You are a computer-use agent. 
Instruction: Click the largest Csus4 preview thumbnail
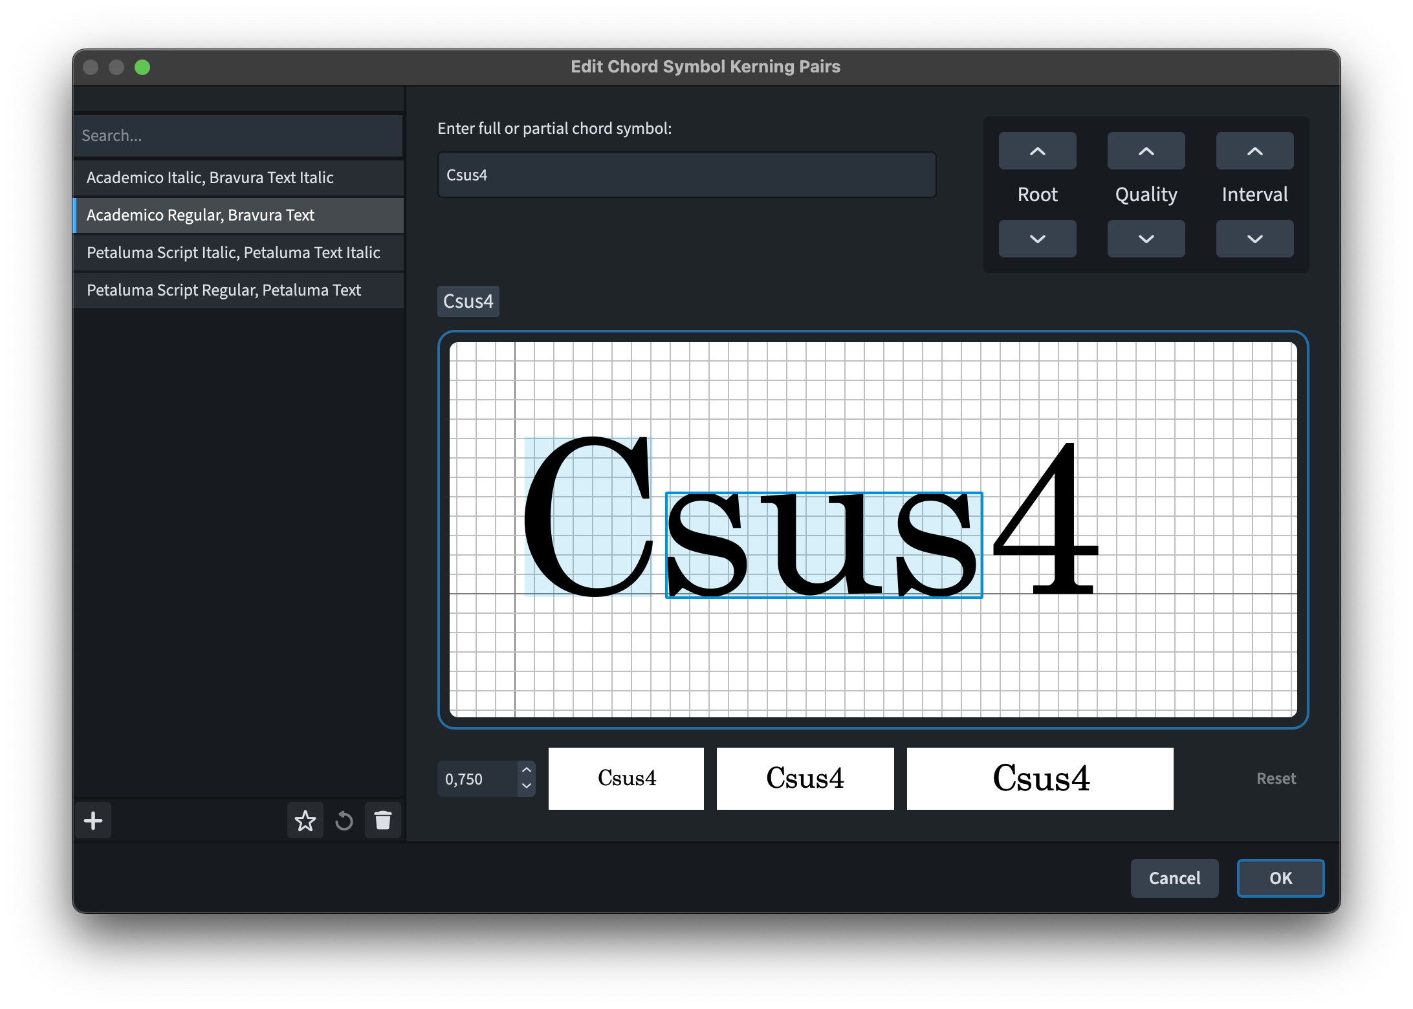[x=1040, y=779]
